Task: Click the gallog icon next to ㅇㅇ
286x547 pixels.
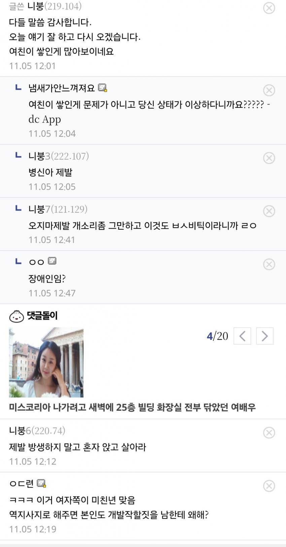Action: coord(52,261)
